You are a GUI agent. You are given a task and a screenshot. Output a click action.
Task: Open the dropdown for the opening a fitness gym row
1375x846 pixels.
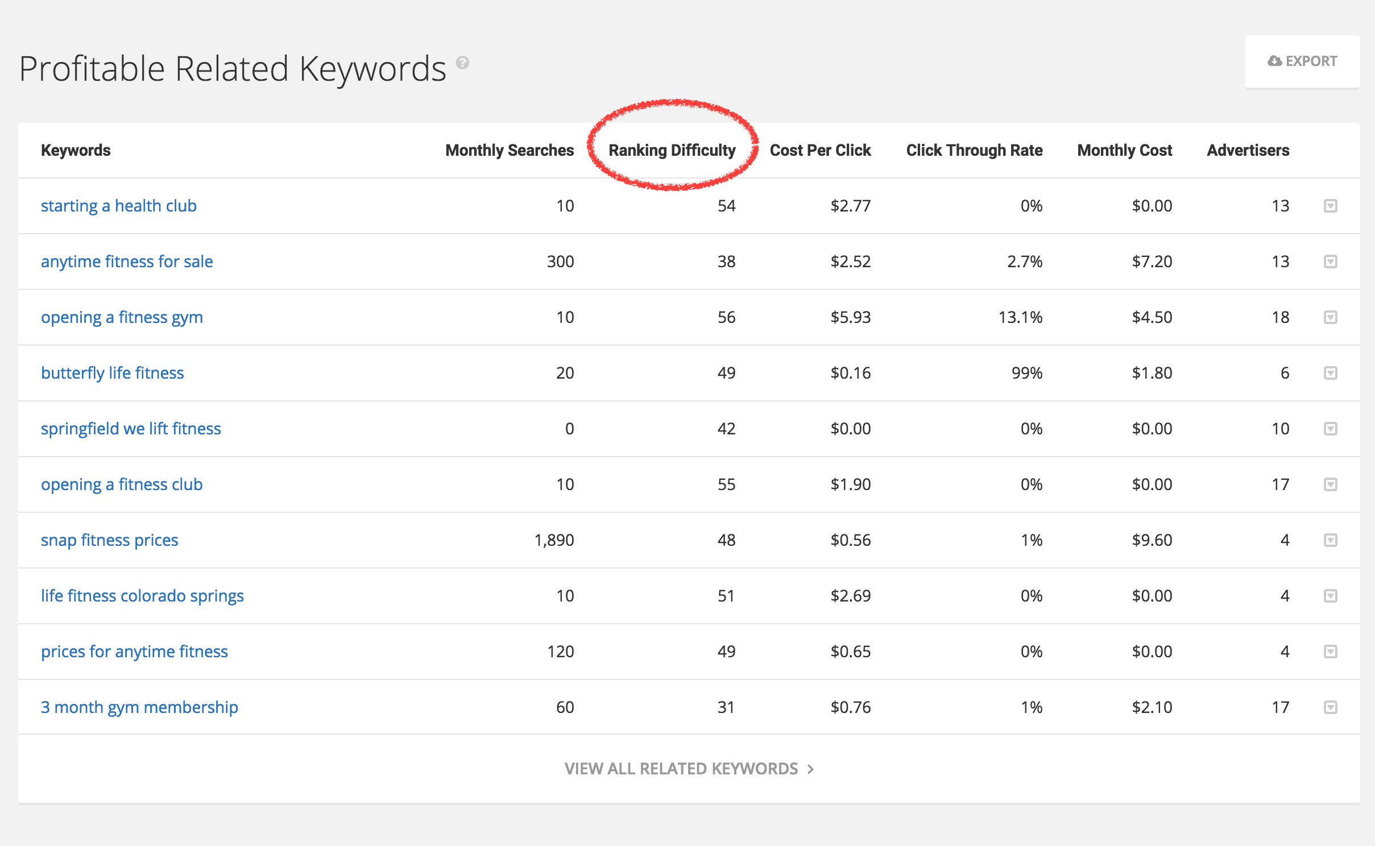[1330, 317]
